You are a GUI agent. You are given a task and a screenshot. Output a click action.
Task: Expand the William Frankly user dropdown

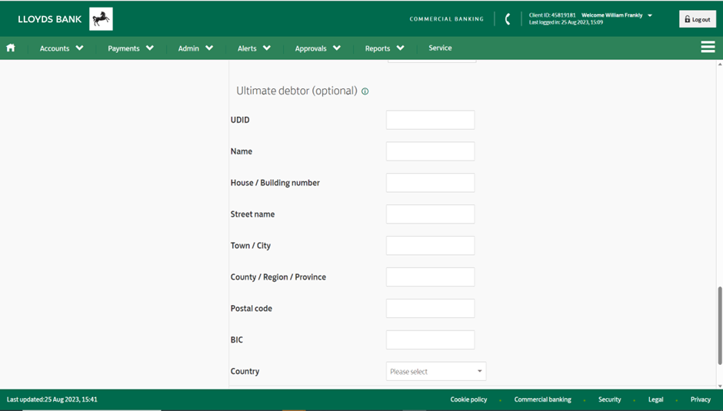tap(650, 15)
